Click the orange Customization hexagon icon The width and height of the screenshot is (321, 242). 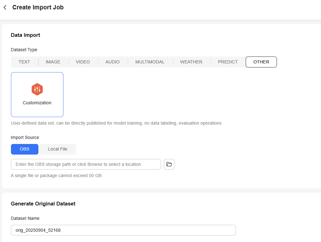[x=37, y=89]
